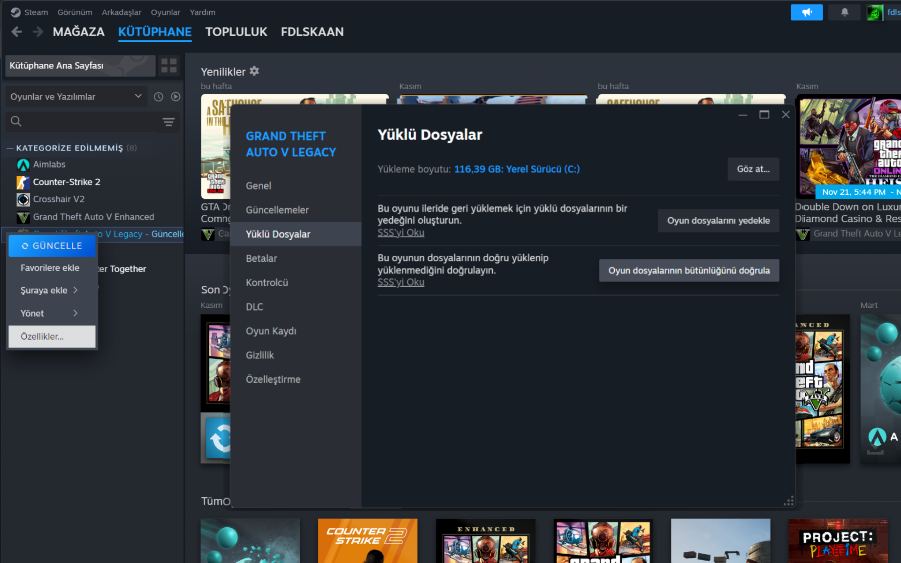Open the Betalar properties tab
Viewport: 901px width, 563px height.
261,259
